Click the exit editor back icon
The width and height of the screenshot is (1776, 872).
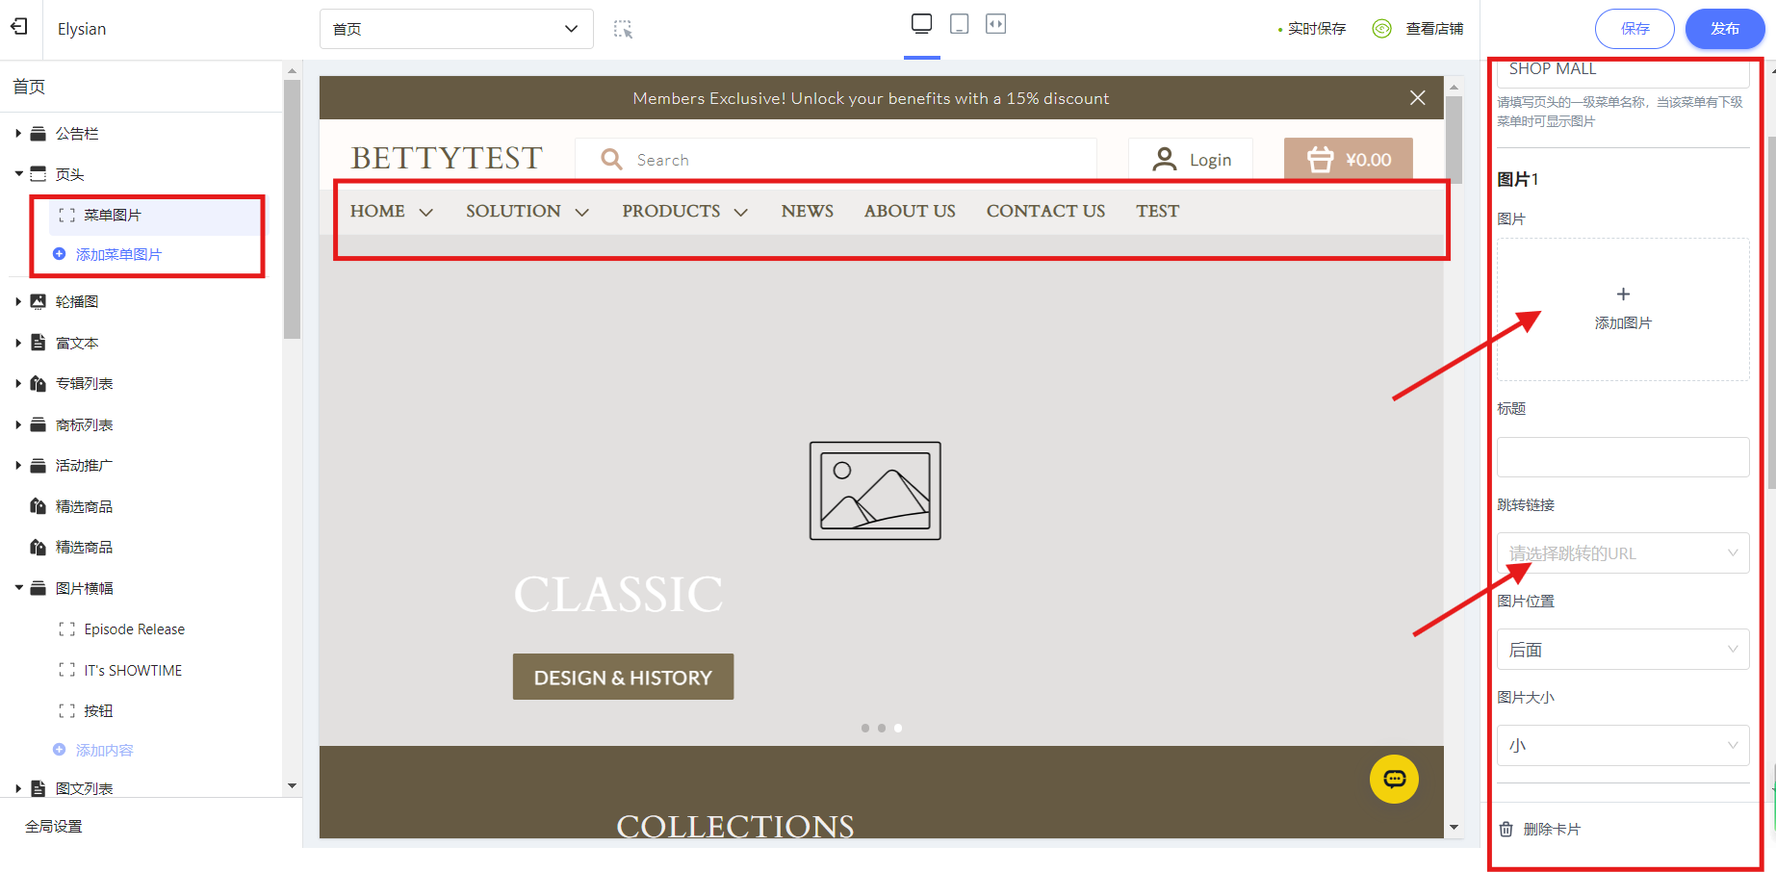19,27
